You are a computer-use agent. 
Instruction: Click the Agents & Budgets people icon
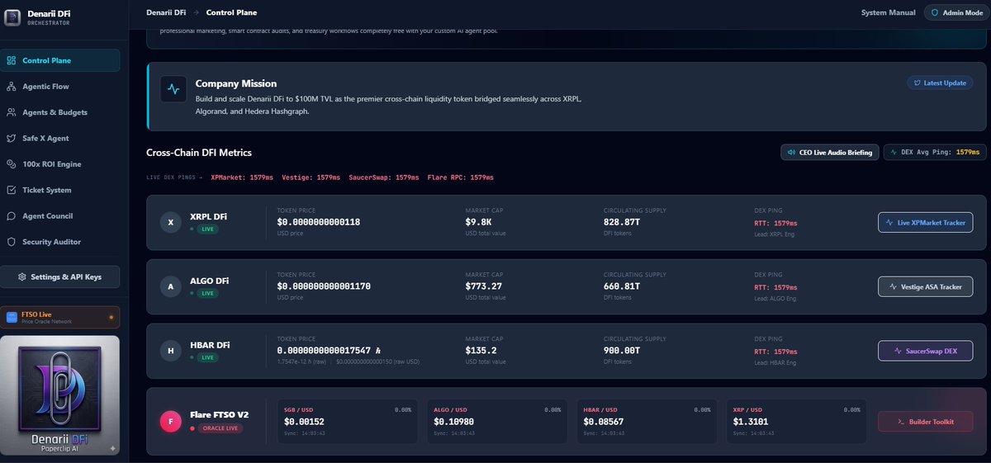click(x=12, y=112)
